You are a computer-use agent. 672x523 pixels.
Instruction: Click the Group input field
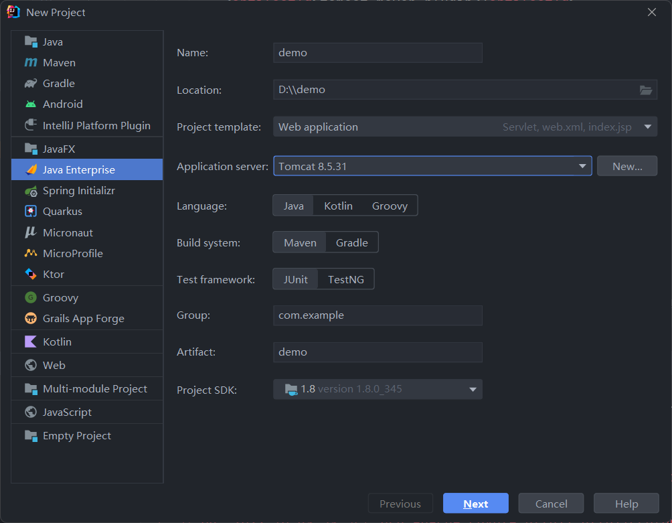377,315
